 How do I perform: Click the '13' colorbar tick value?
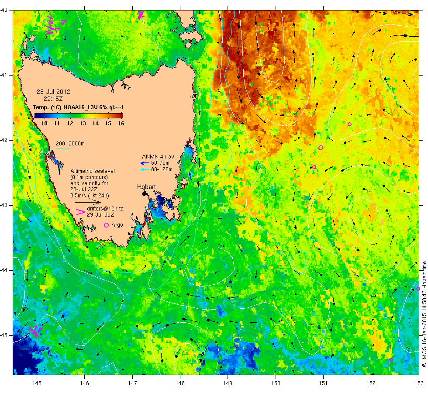83,123
